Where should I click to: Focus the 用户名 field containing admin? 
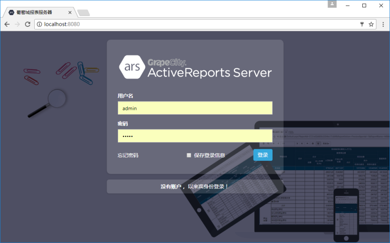(195, 108)
